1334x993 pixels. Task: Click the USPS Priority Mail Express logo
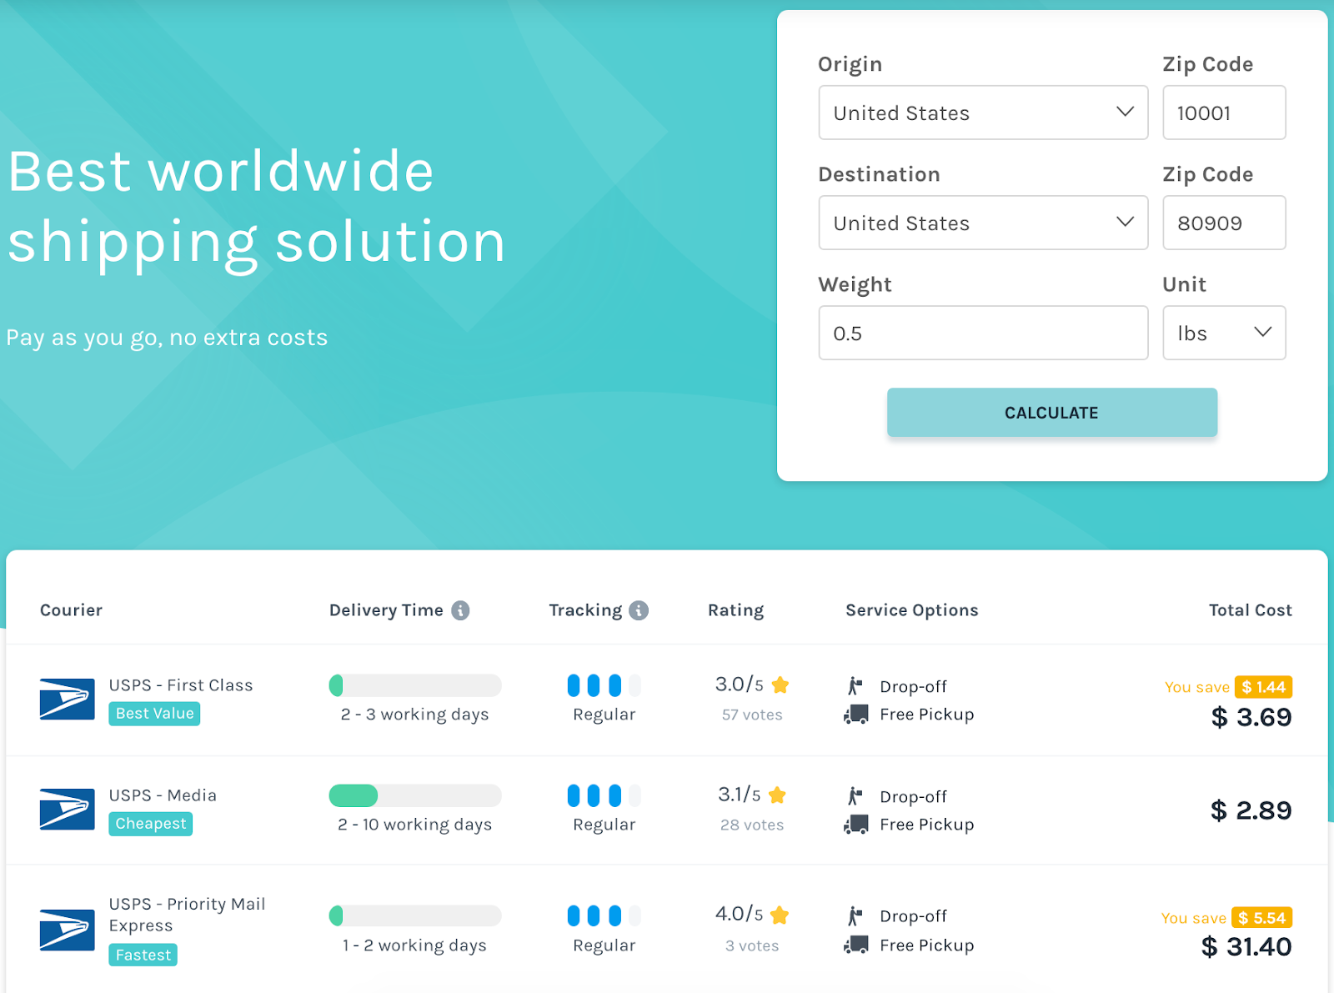pos(68,930)
